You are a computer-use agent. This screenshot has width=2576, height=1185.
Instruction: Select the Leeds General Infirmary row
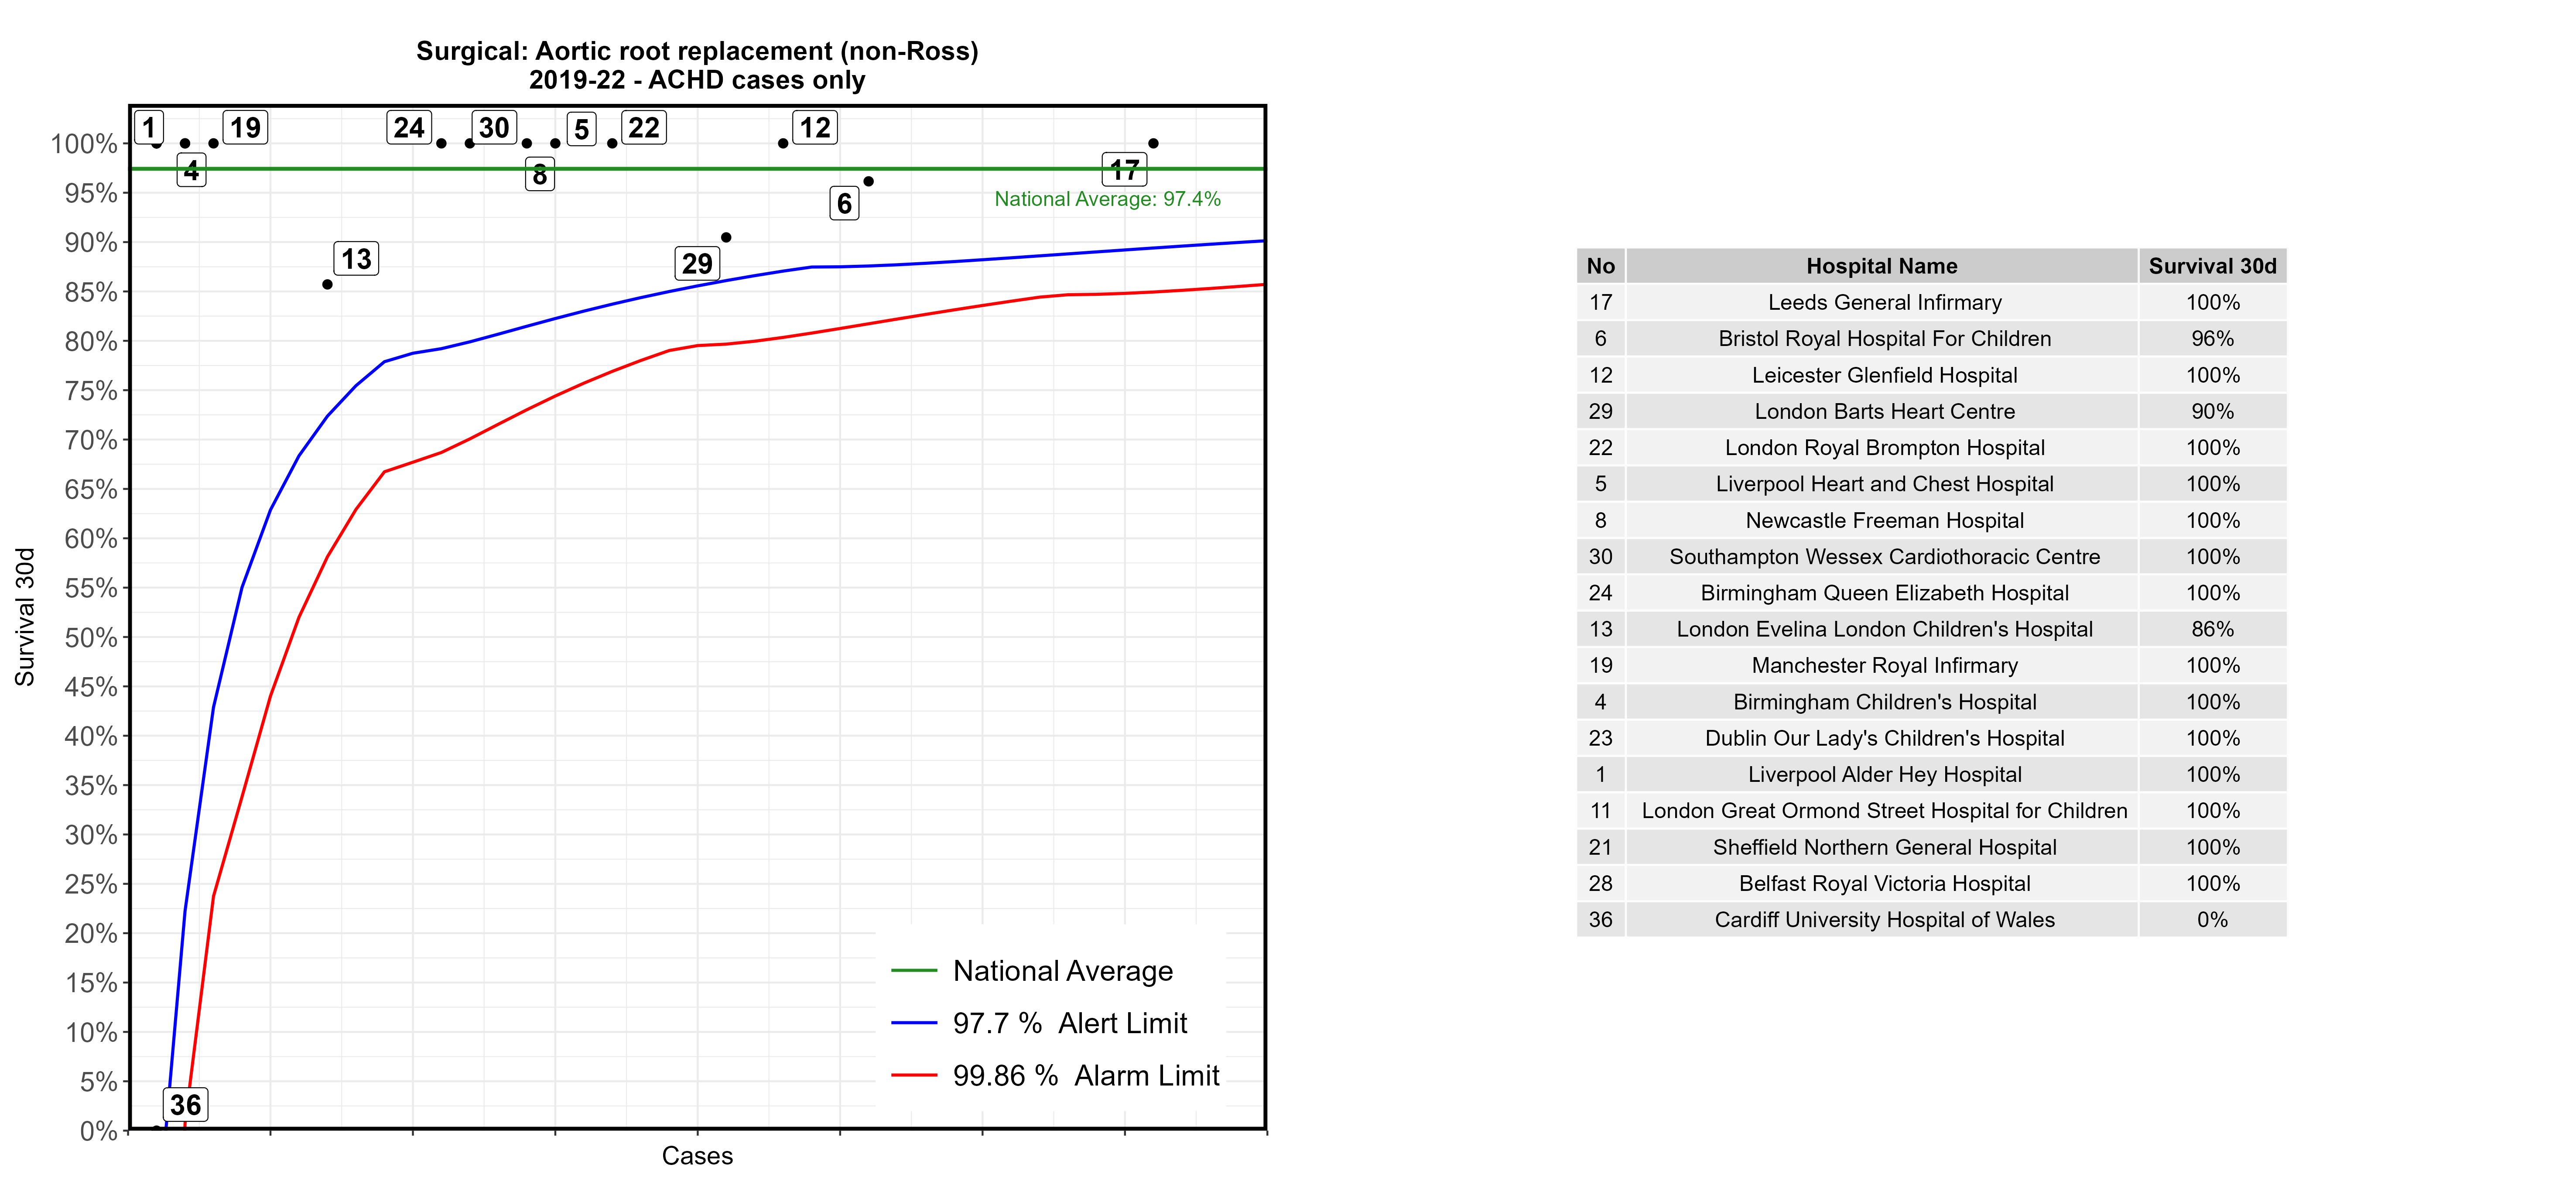click(1884, 302)
